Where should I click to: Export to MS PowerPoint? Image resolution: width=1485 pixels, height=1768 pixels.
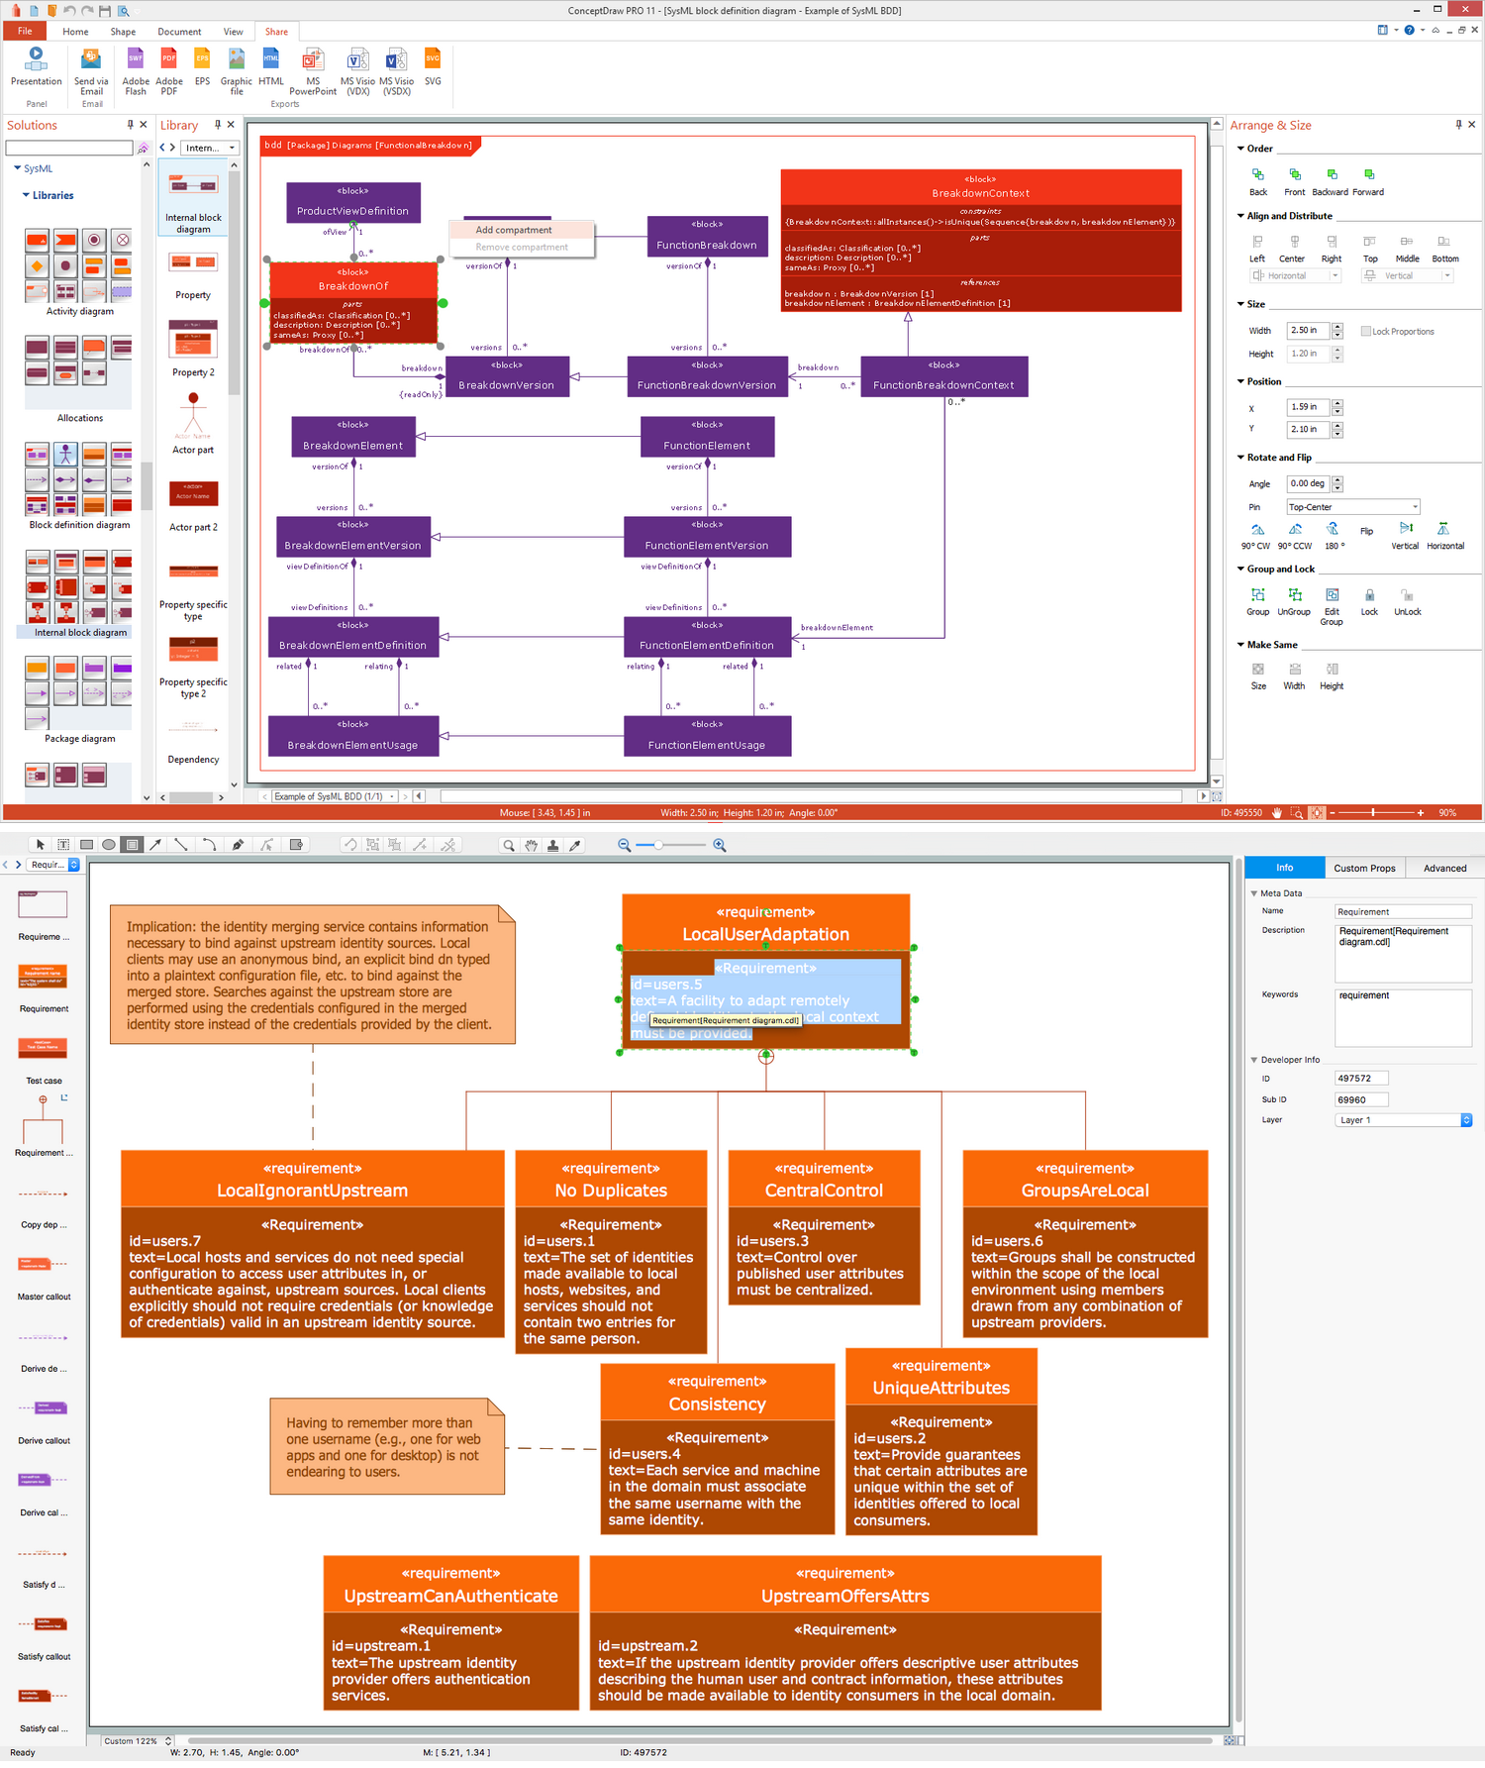(313, 71)
